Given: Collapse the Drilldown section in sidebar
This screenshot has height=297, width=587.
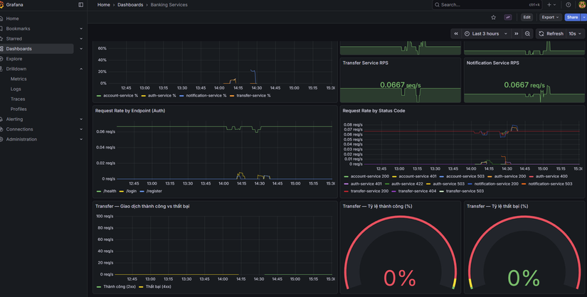Looking at the screenshot, I should tap(81, 69).
